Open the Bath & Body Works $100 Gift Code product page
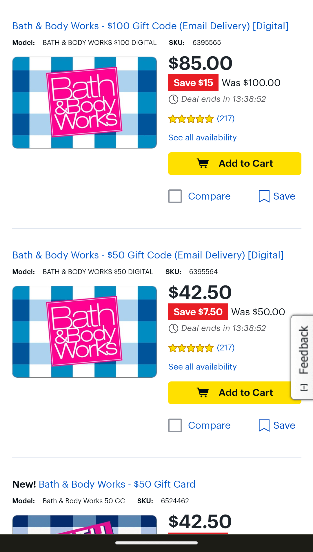Viewport: 313px width, 552px height. click(150, 26)
